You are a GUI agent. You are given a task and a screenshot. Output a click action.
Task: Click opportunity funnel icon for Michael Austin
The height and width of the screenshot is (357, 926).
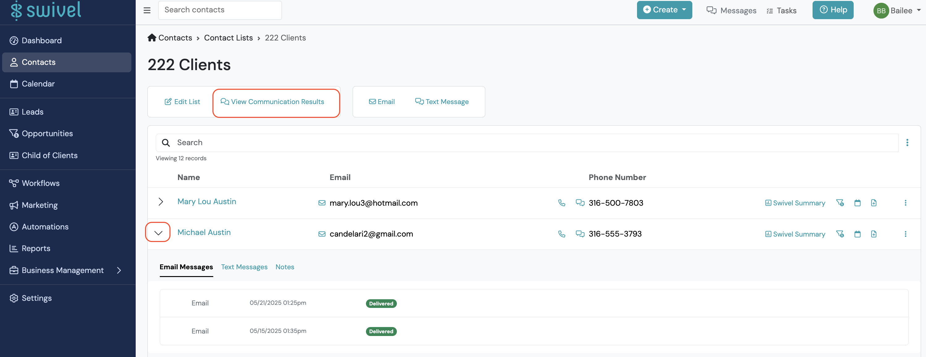840,234
